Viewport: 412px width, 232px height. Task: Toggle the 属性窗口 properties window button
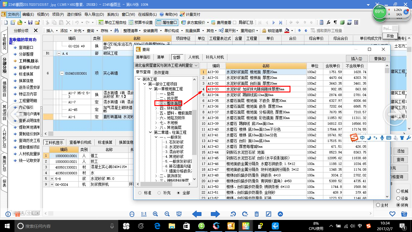click(167, 23)
